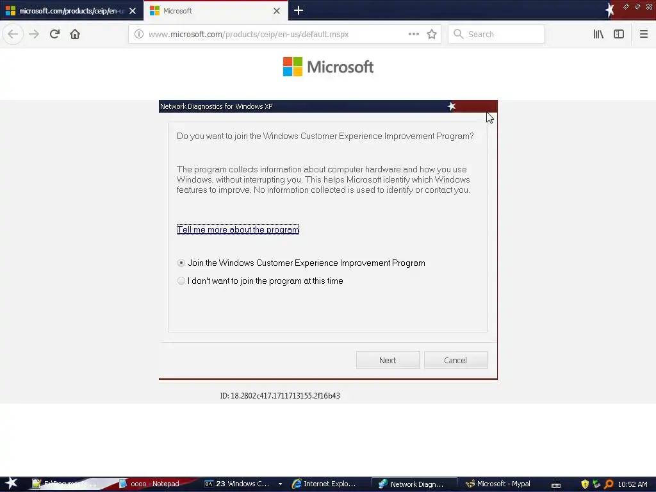Close the browser window
The height and width of the screenshot is (492, 656).
[649, 6]
